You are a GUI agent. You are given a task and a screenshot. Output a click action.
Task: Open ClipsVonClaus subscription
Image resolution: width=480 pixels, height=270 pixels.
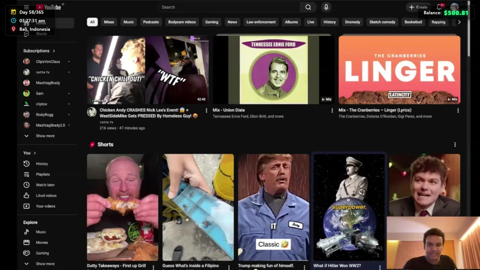[47, 61]
